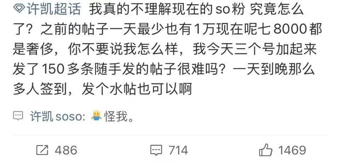Click the like count 1469
This screenshot has height=162, width=340.
[292, 150]
